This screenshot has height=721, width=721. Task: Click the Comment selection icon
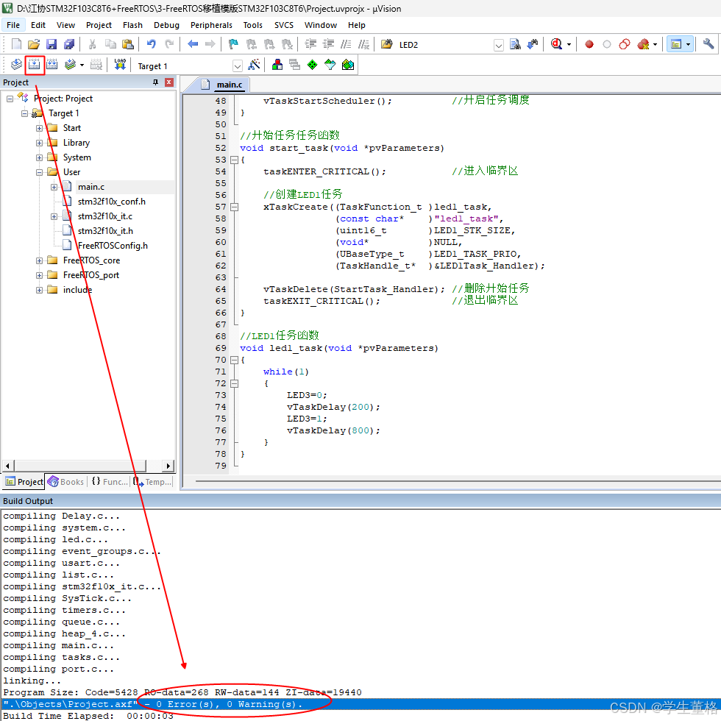[x=346, y=44]
